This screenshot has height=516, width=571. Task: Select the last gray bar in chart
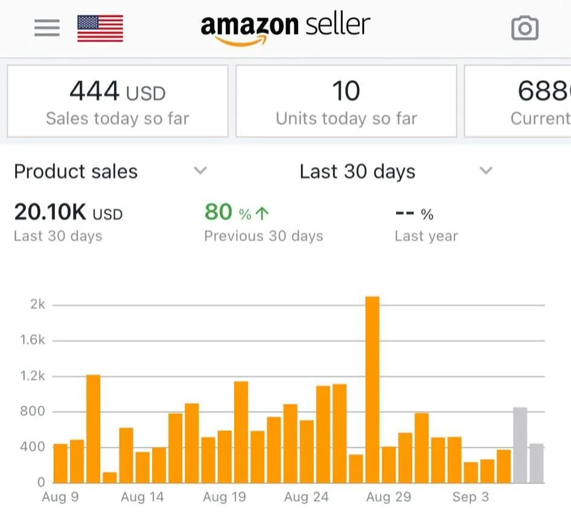536,463
